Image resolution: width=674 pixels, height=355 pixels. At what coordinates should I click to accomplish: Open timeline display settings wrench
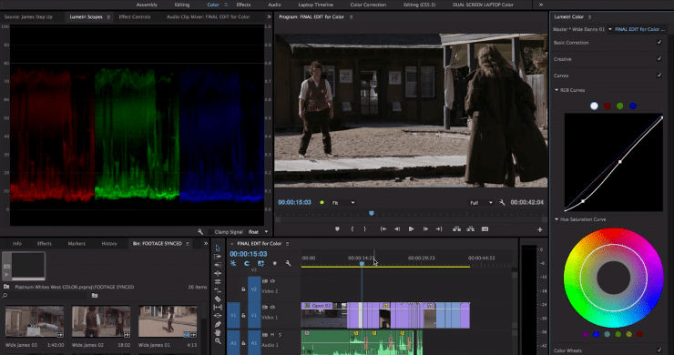(x=288, y=263)
